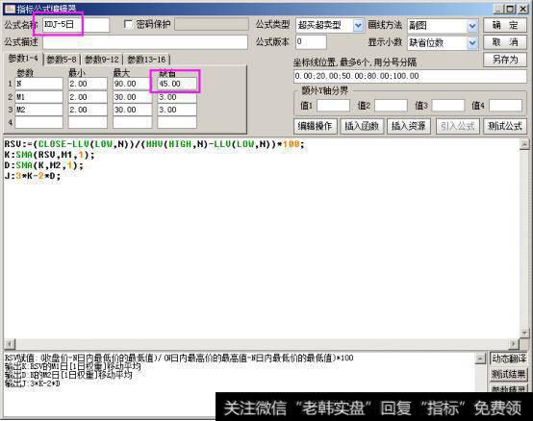Click the translation line 输出J:3*K-2*D
The width and height of the screenshot is (533, 421).
[33, 384]
